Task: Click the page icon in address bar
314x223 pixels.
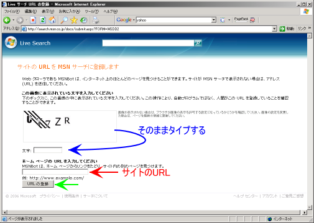Action: point(24,28)
